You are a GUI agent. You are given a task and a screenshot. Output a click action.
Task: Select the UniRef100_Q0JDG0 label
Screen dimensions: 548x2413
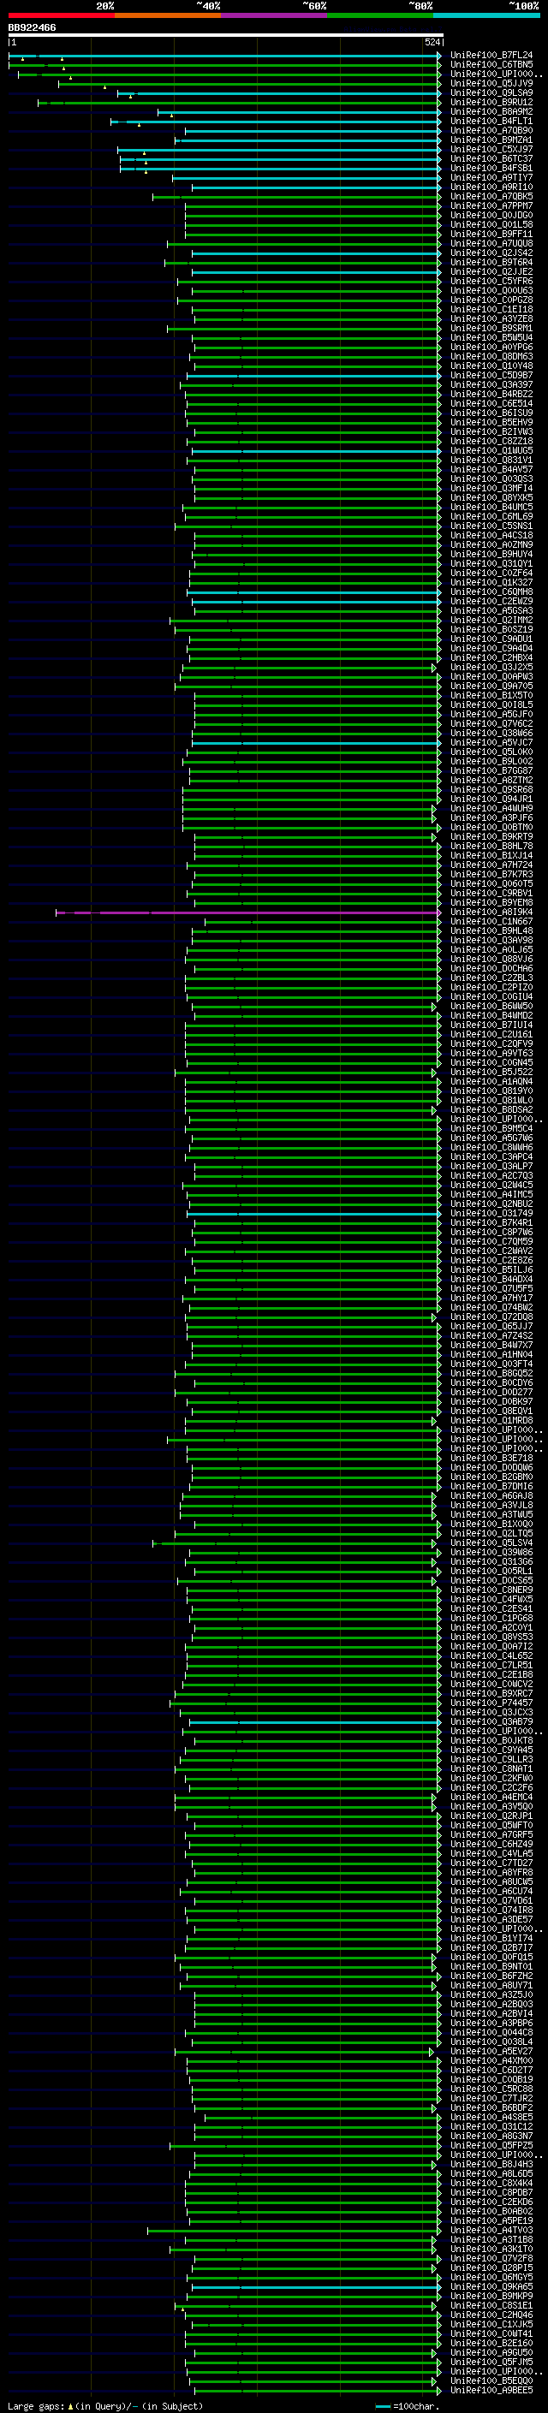click(x=491, y=216)
